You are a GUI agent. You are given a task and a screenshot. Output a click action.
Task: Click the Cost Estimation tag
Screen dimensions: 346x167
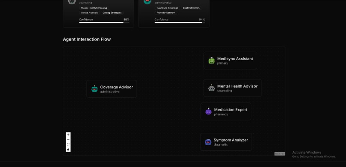[x=191, y=8]
